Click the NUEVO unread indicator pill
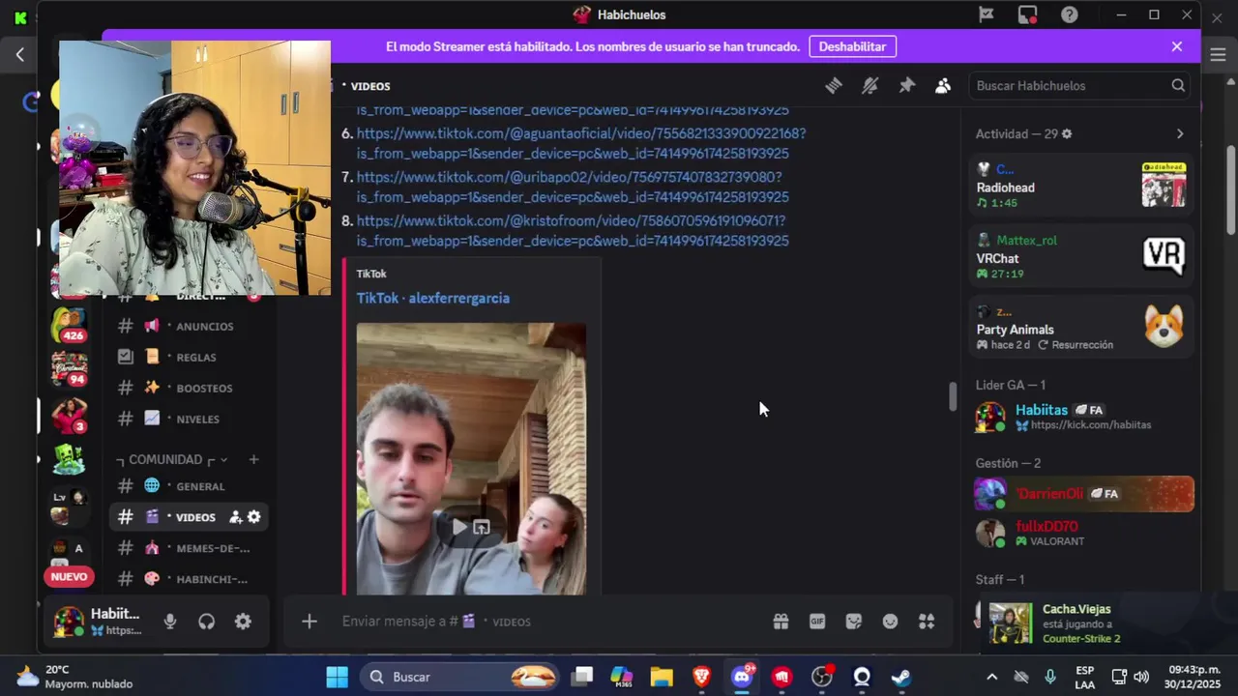Image resolution: width=1238 pixels, height=696 pixels. pyautogui.click(x=69, y=577)
